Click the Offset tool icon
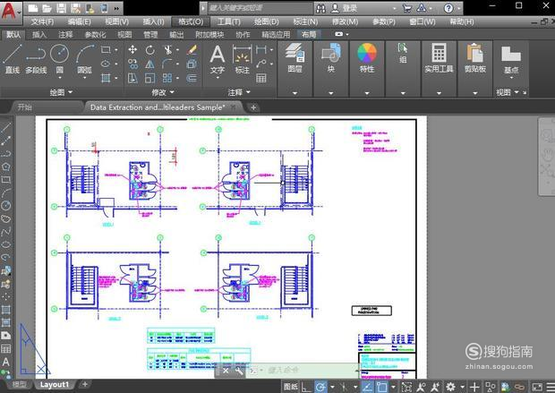This screenshot has height=393, width=555. click(192, 78)
